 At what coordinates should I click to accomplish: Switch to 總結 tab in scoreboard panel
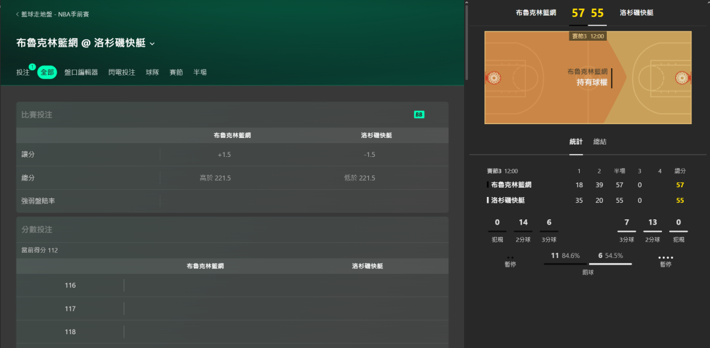[x=600, y=142]
